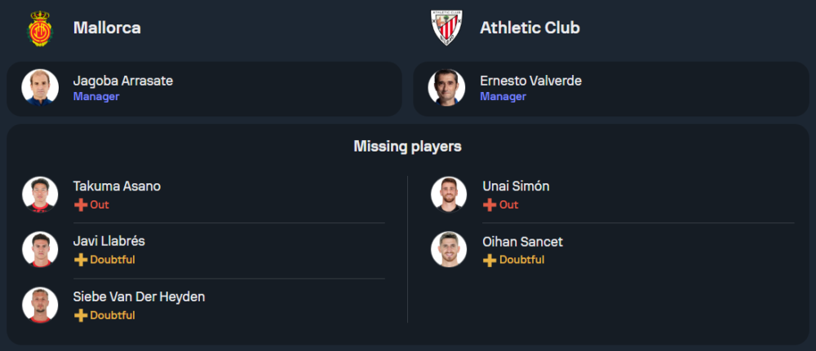Click the red Out icon for Unai Simón
The height and width of the screenshot is (351, 816).
(x=490, y=205)
